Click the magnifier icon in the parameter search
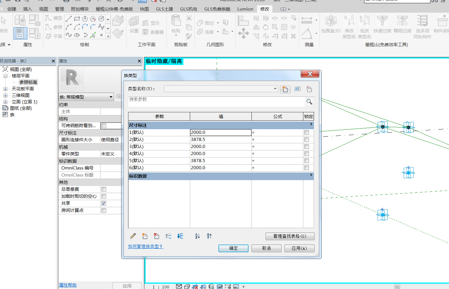 pyautogui.click(x=309, y=102)
